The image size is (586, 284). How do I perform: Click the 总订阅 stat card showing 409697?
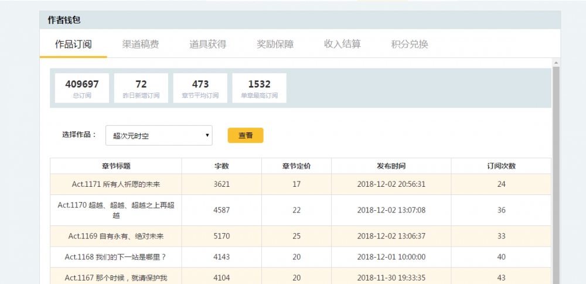tap(82, 88)
